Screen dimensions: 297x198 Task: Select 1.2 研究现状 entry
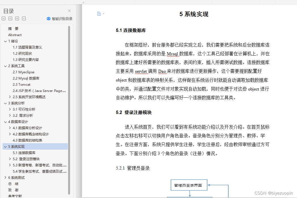tap(22, 54)
